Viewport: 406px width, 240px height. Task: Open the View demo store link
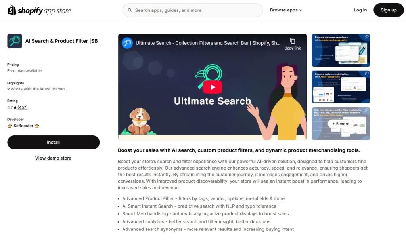54,158
